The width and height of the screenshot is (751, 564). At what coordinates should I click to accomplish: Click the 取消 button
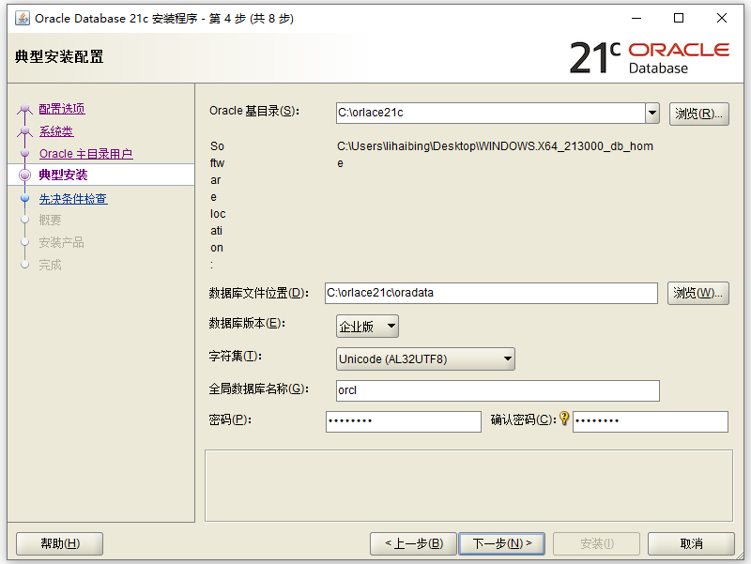[x=691, y=543]
